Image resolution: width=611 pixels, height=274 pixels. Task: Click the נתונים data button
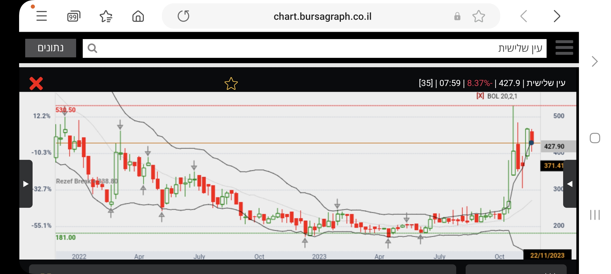[x=51, y=48]
